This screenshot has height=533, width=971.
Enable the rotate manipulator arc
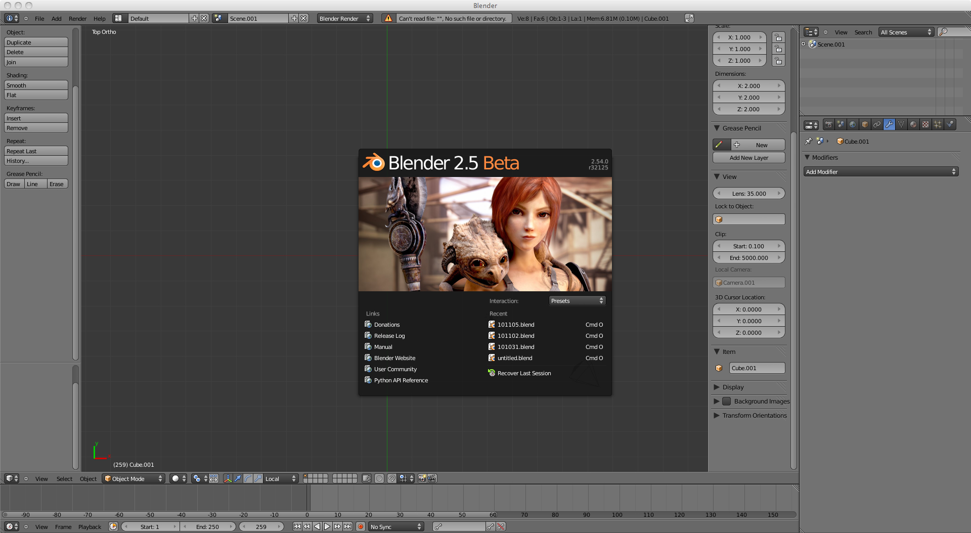click(248, 478)
